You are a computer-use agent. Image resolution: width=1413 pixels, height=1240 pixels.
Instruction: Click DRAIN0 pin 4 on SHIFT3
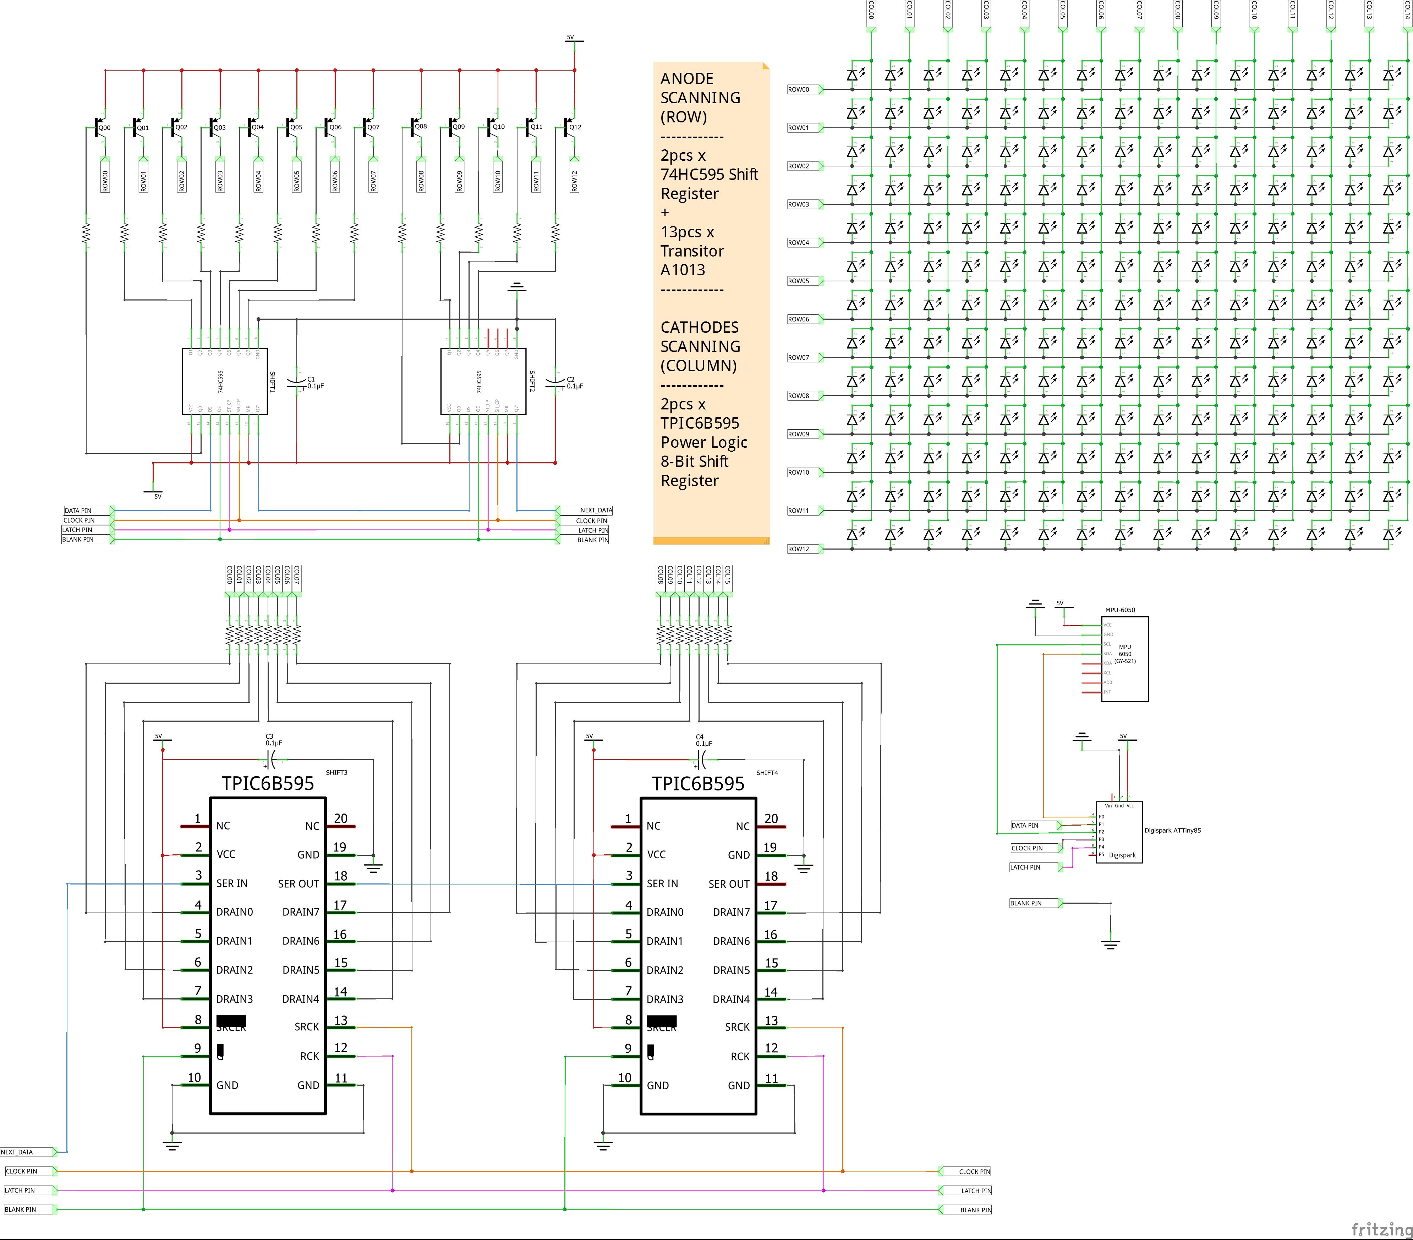pyautogui.click(x=196, y=913)
